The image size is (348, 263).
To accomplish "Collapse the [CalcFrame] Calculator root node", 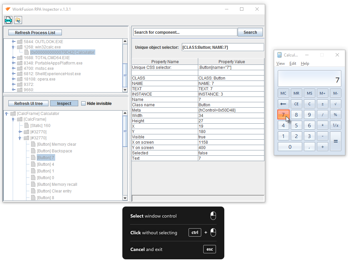I will coord(7,114).
